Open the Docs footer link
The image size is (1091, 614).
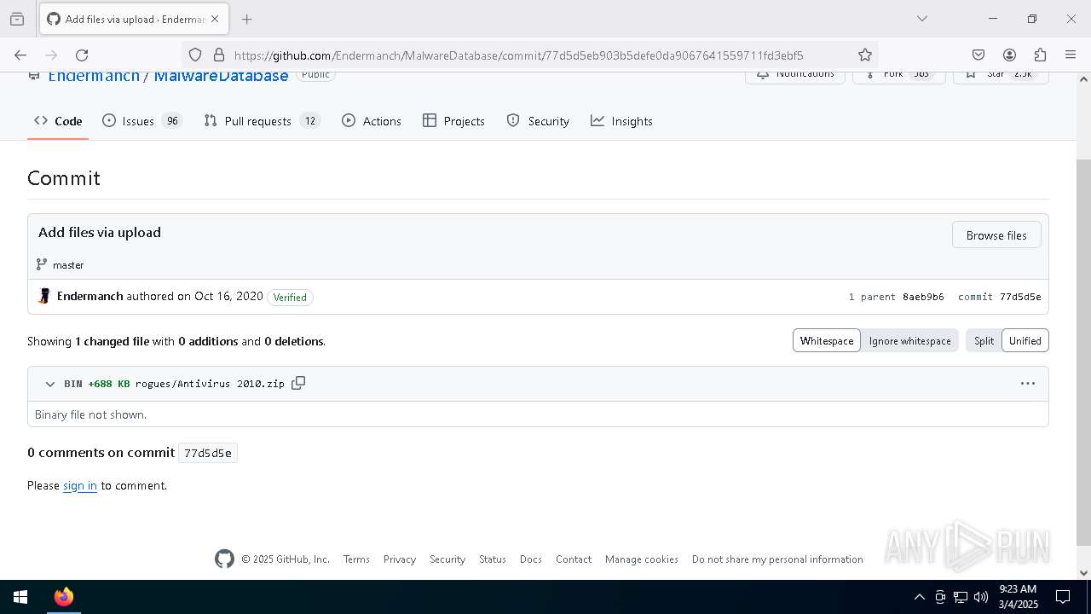coord(531,559)
